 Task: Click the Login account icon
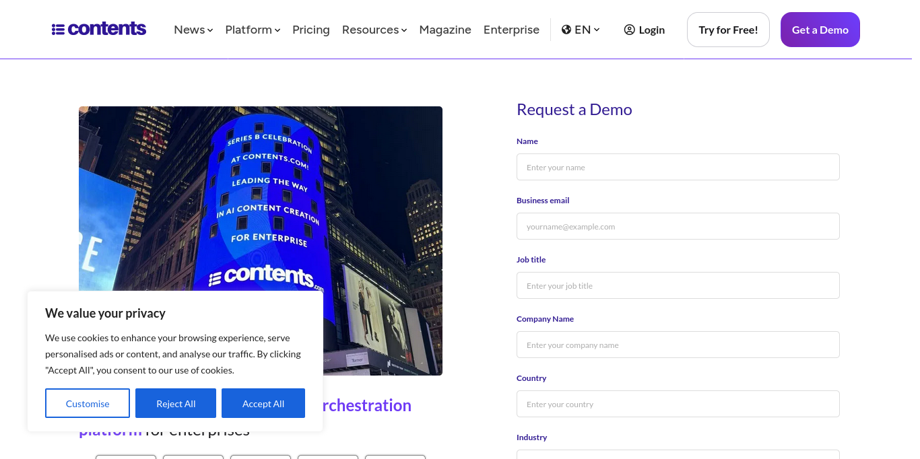[628, 30]
